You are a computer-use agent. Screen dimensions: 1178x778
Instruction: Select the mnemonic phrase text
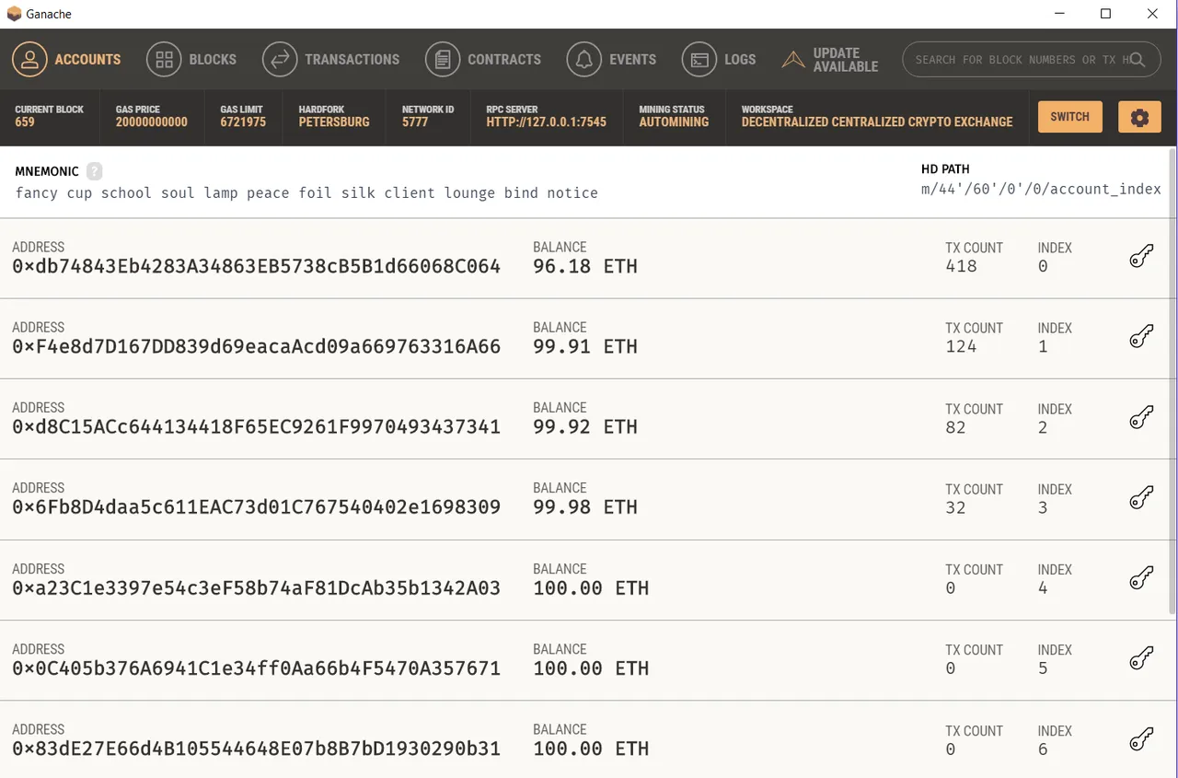[306, 193]
